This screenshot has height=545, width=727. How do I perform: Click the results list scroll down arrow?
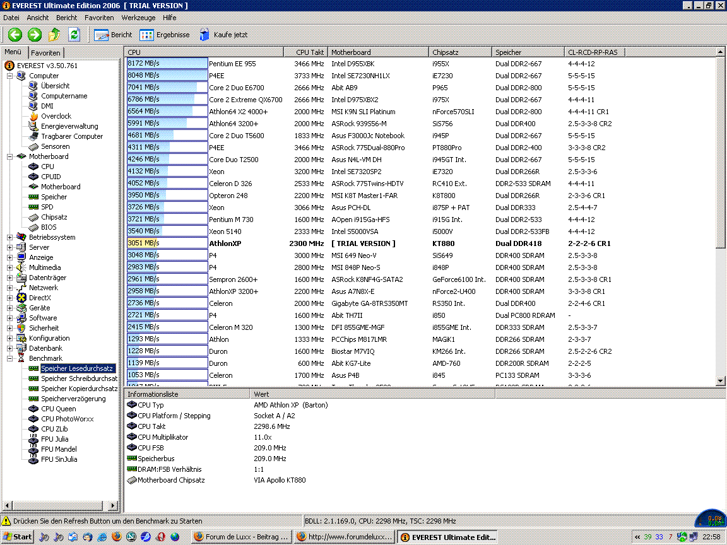[720, 381]
